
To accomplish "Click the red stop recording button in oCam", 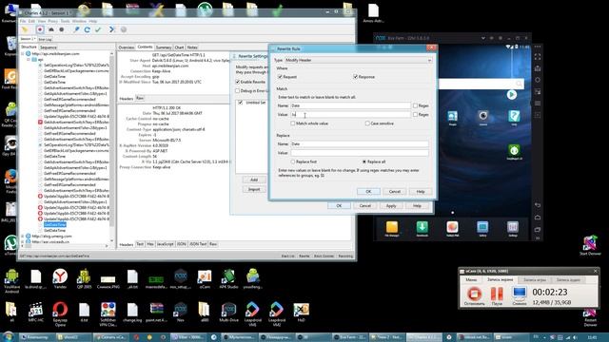I will point(474,294).
